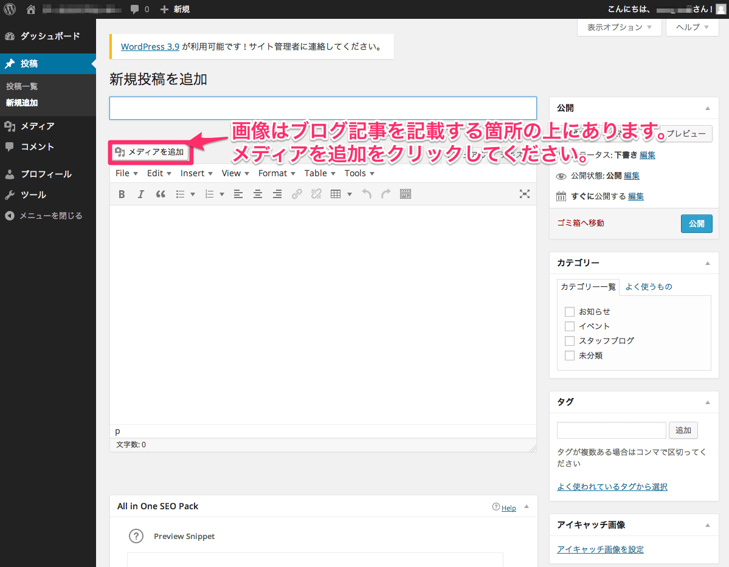Screen dimensions: 729x567
Task: Expand the ヘルプ help panel
Action: click(693, 27)
